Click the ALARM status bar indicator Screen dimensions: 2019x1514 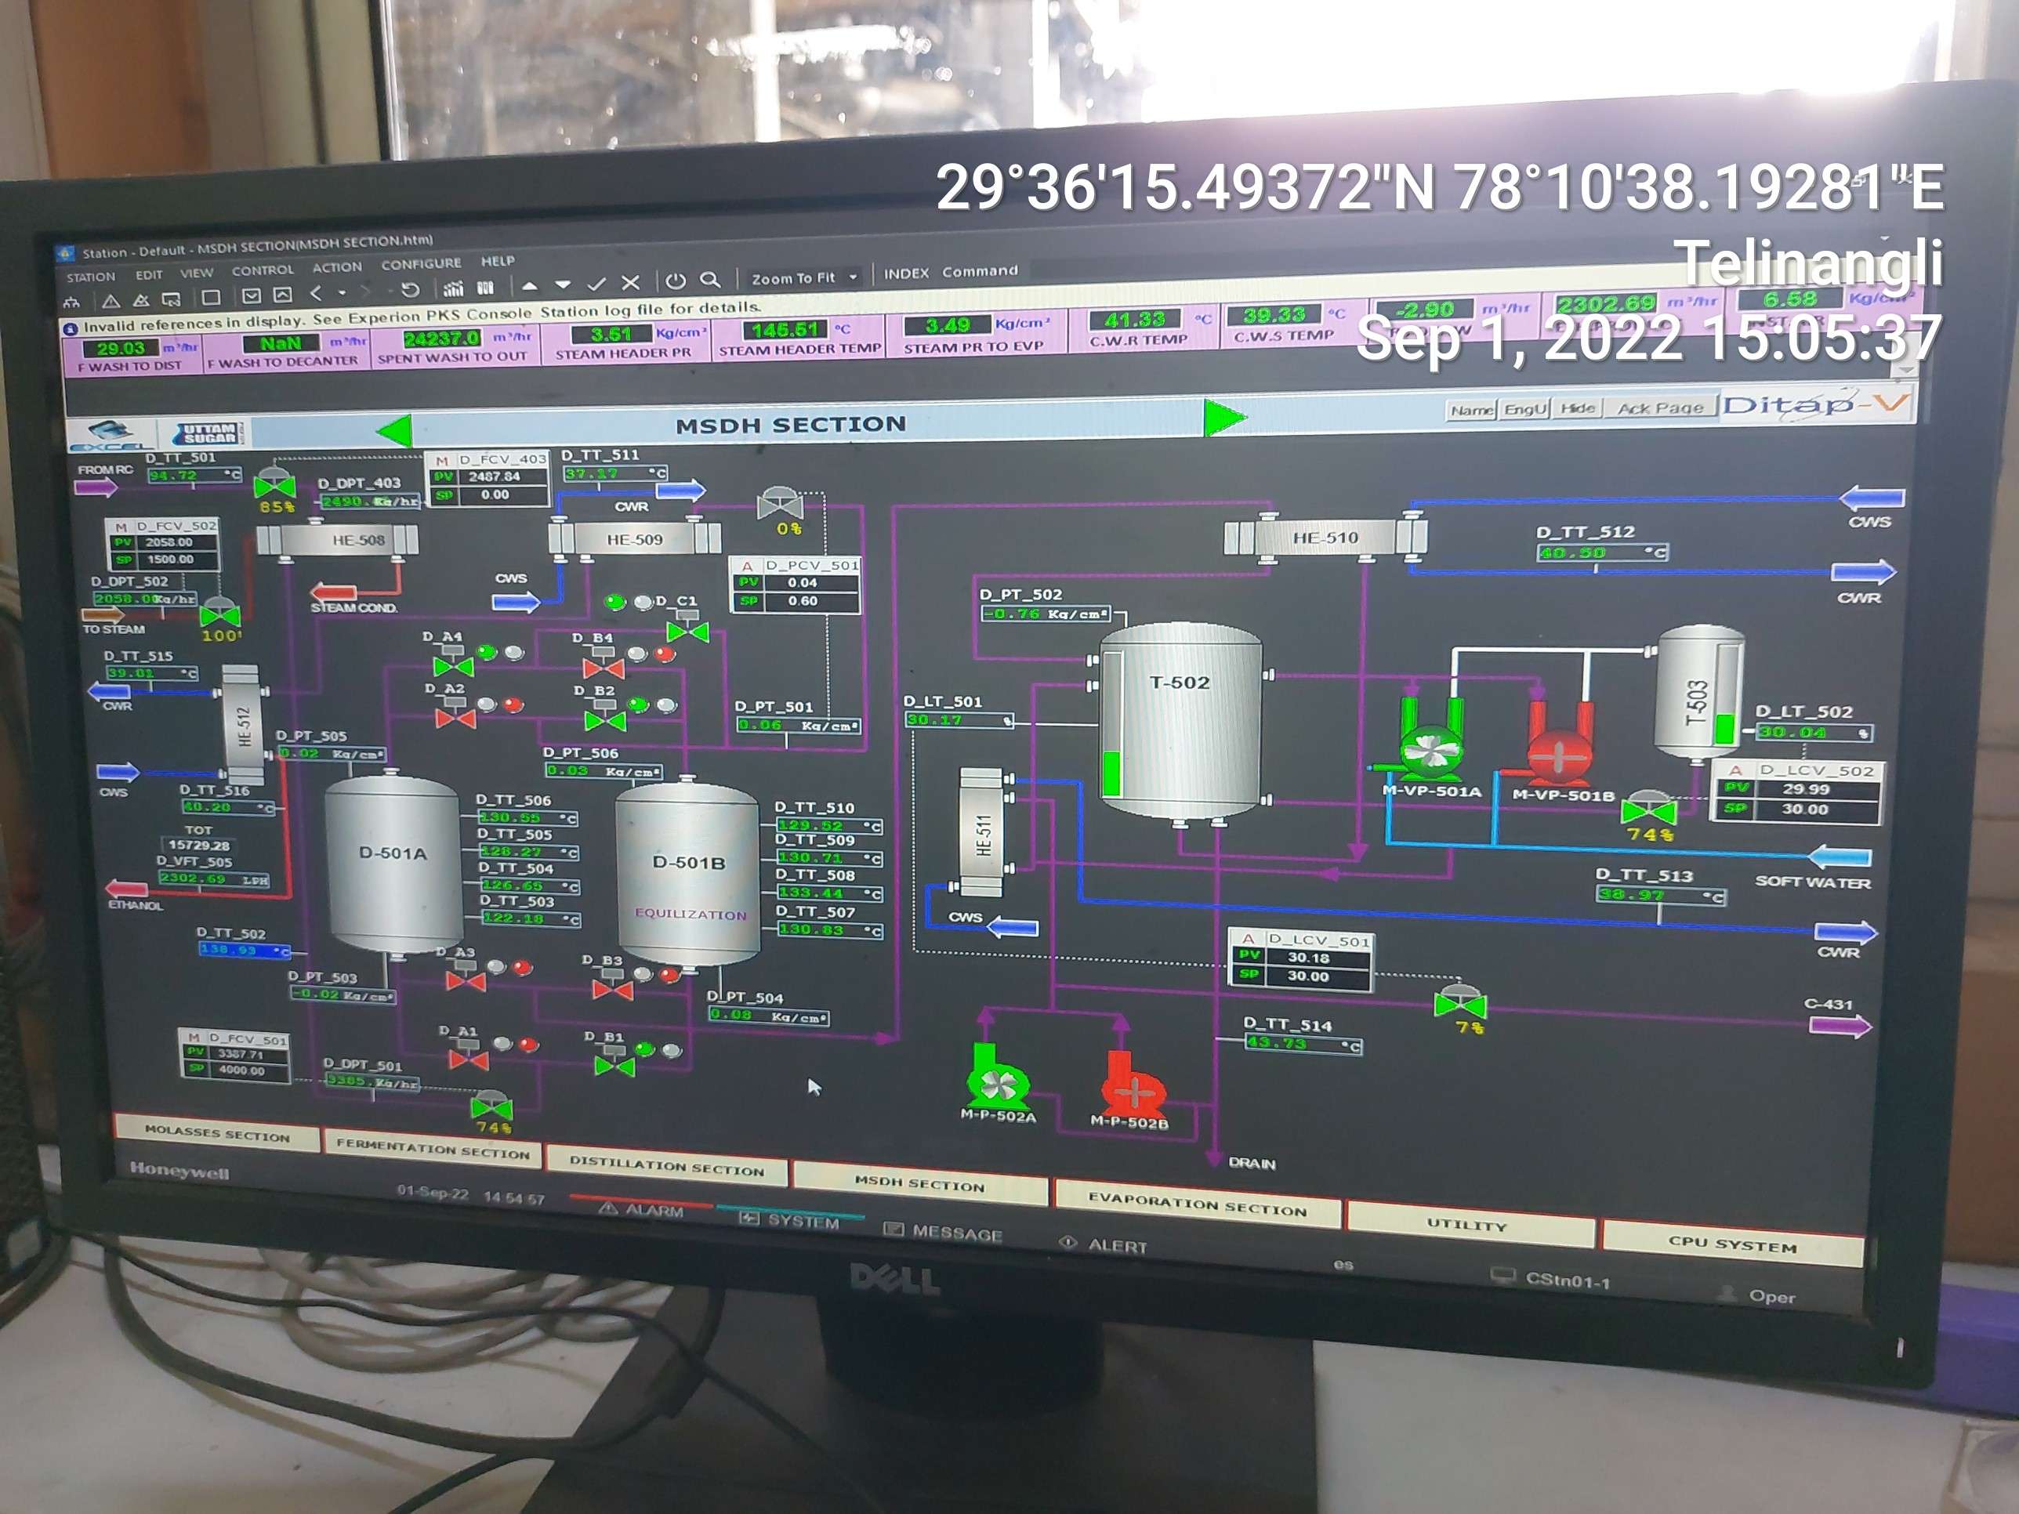coord(642,1209)
